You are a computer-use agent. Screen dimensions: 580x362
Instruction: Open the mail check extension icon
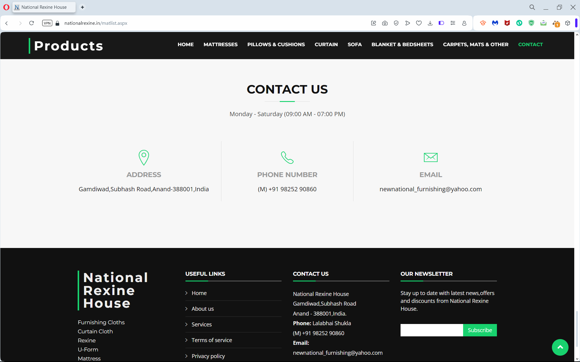pos(543,23)
